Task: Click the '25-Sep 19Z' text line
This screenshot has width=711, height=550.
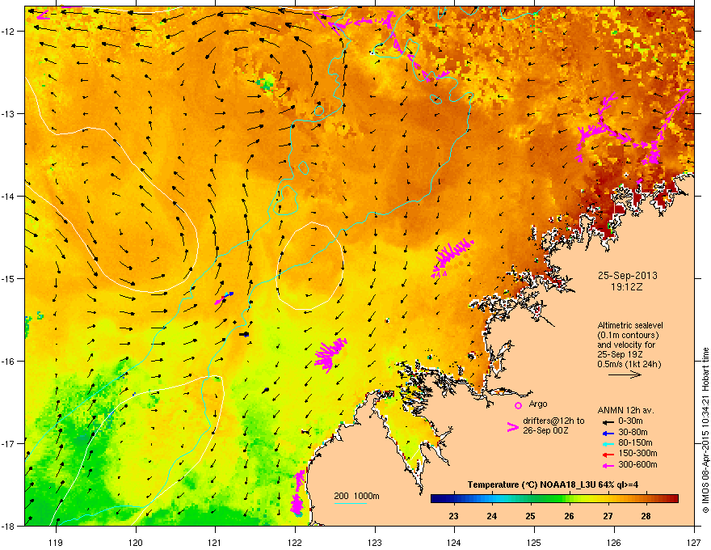Action: coord(620,354)
